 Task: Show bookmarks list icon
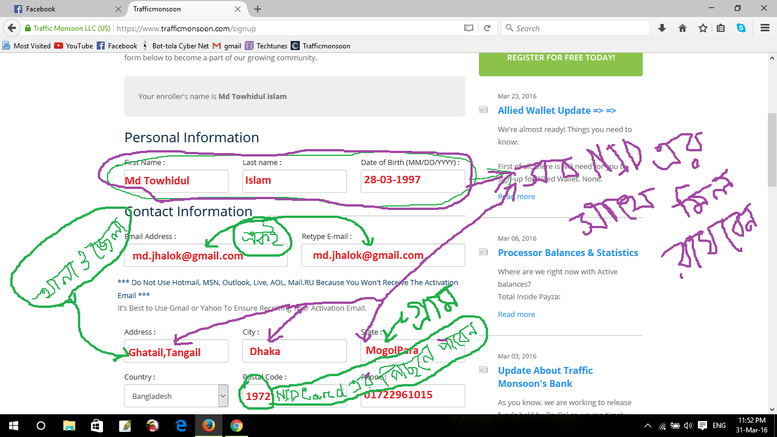click(721, 28)
